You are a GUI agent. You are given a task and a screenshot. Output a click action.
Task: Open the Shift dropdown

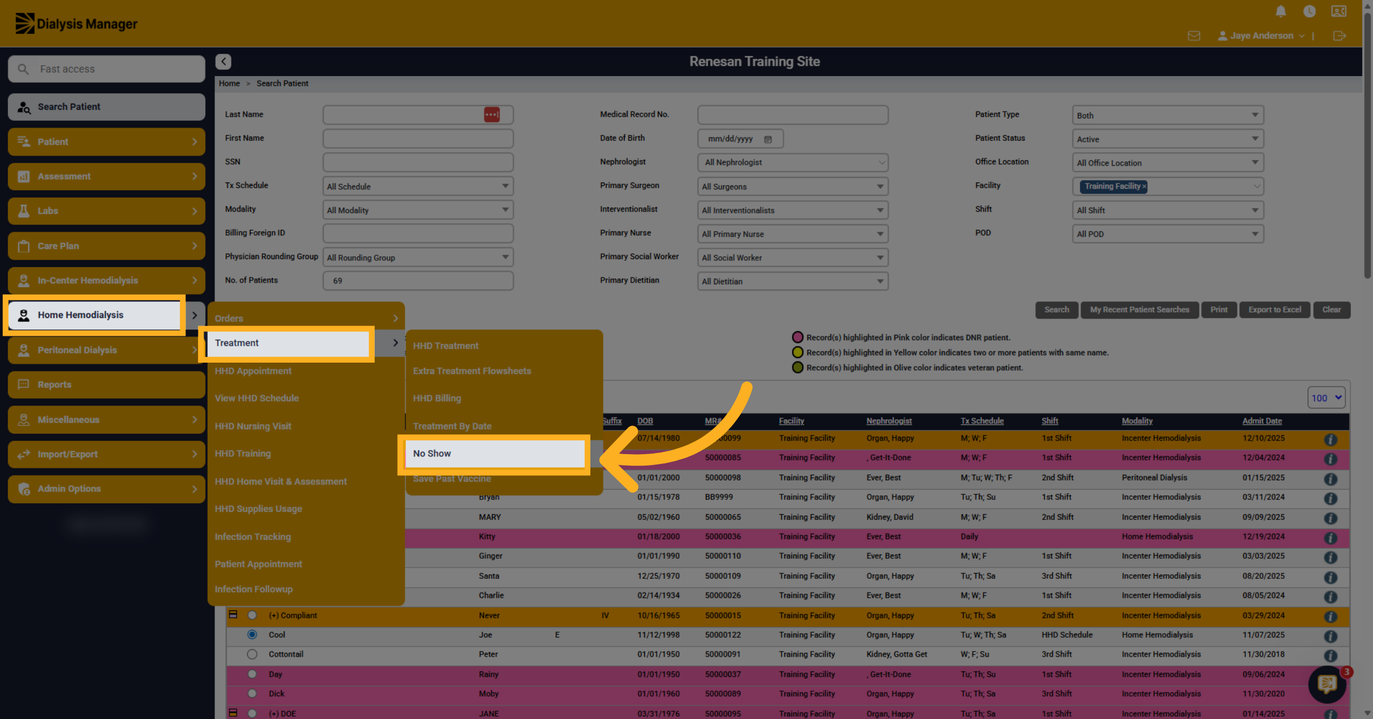pos(1167,210)
